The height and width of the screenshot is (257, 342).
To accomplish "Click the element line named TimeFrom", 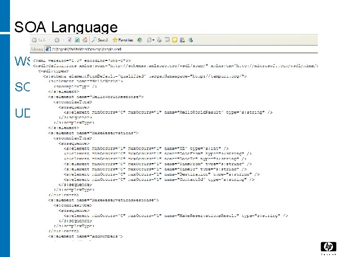I will (158, 164).
